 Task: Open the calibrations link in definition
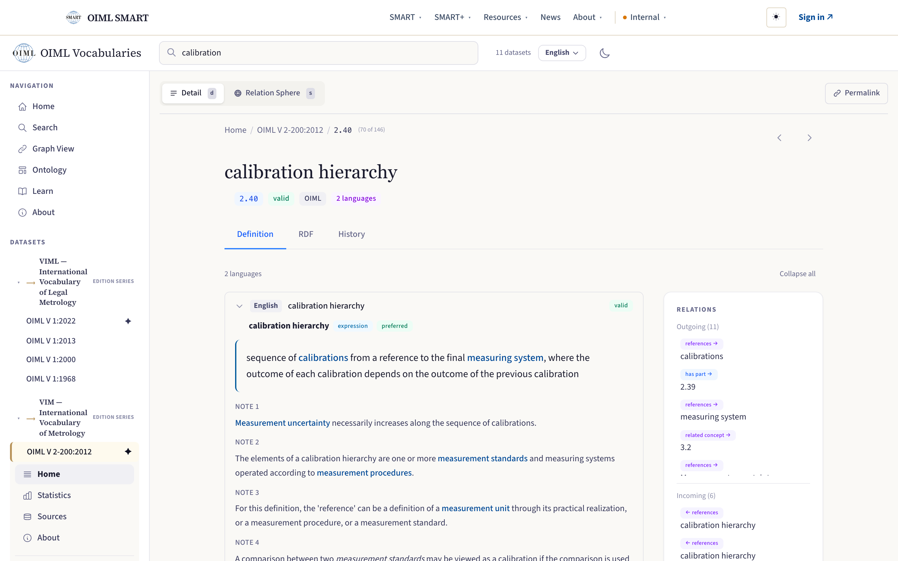pyautogui.click(x=323, y=358)
